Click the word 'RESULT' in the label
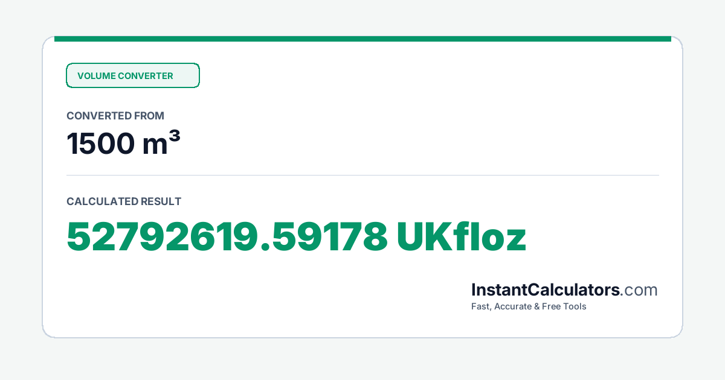The width and height of the screenshot is (725, 380). pos(161,201)
